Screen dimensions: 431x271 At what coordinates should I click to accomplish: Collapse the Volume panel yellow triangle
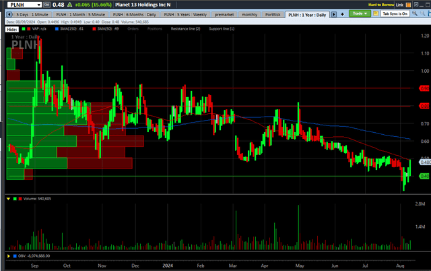click(x=8, y=199)
